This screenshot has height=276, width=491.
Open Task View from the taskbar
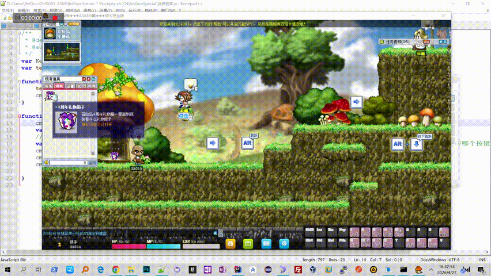[38, 270]
